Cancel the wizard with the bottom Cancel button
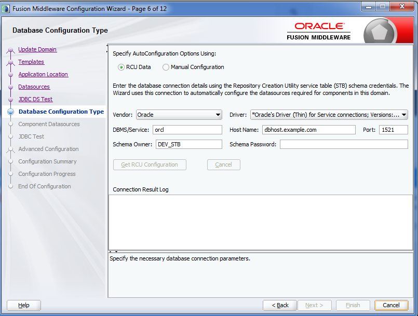 (391, 305)
